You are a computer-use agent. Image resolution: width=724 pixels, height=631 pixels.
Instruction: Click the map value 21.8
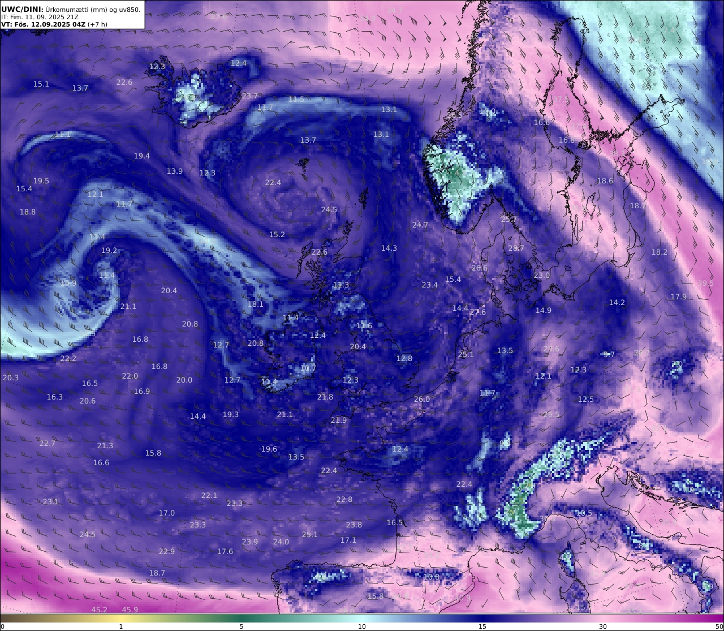pyautogui.click(x=325, y=397)
